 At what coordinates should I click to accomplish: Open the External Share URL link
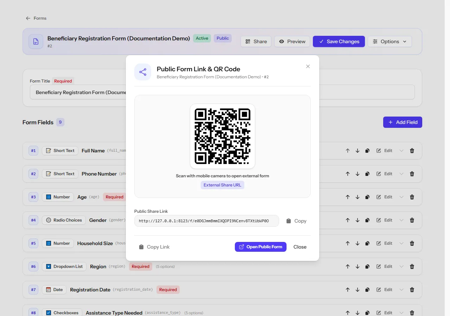click(223, 185)
